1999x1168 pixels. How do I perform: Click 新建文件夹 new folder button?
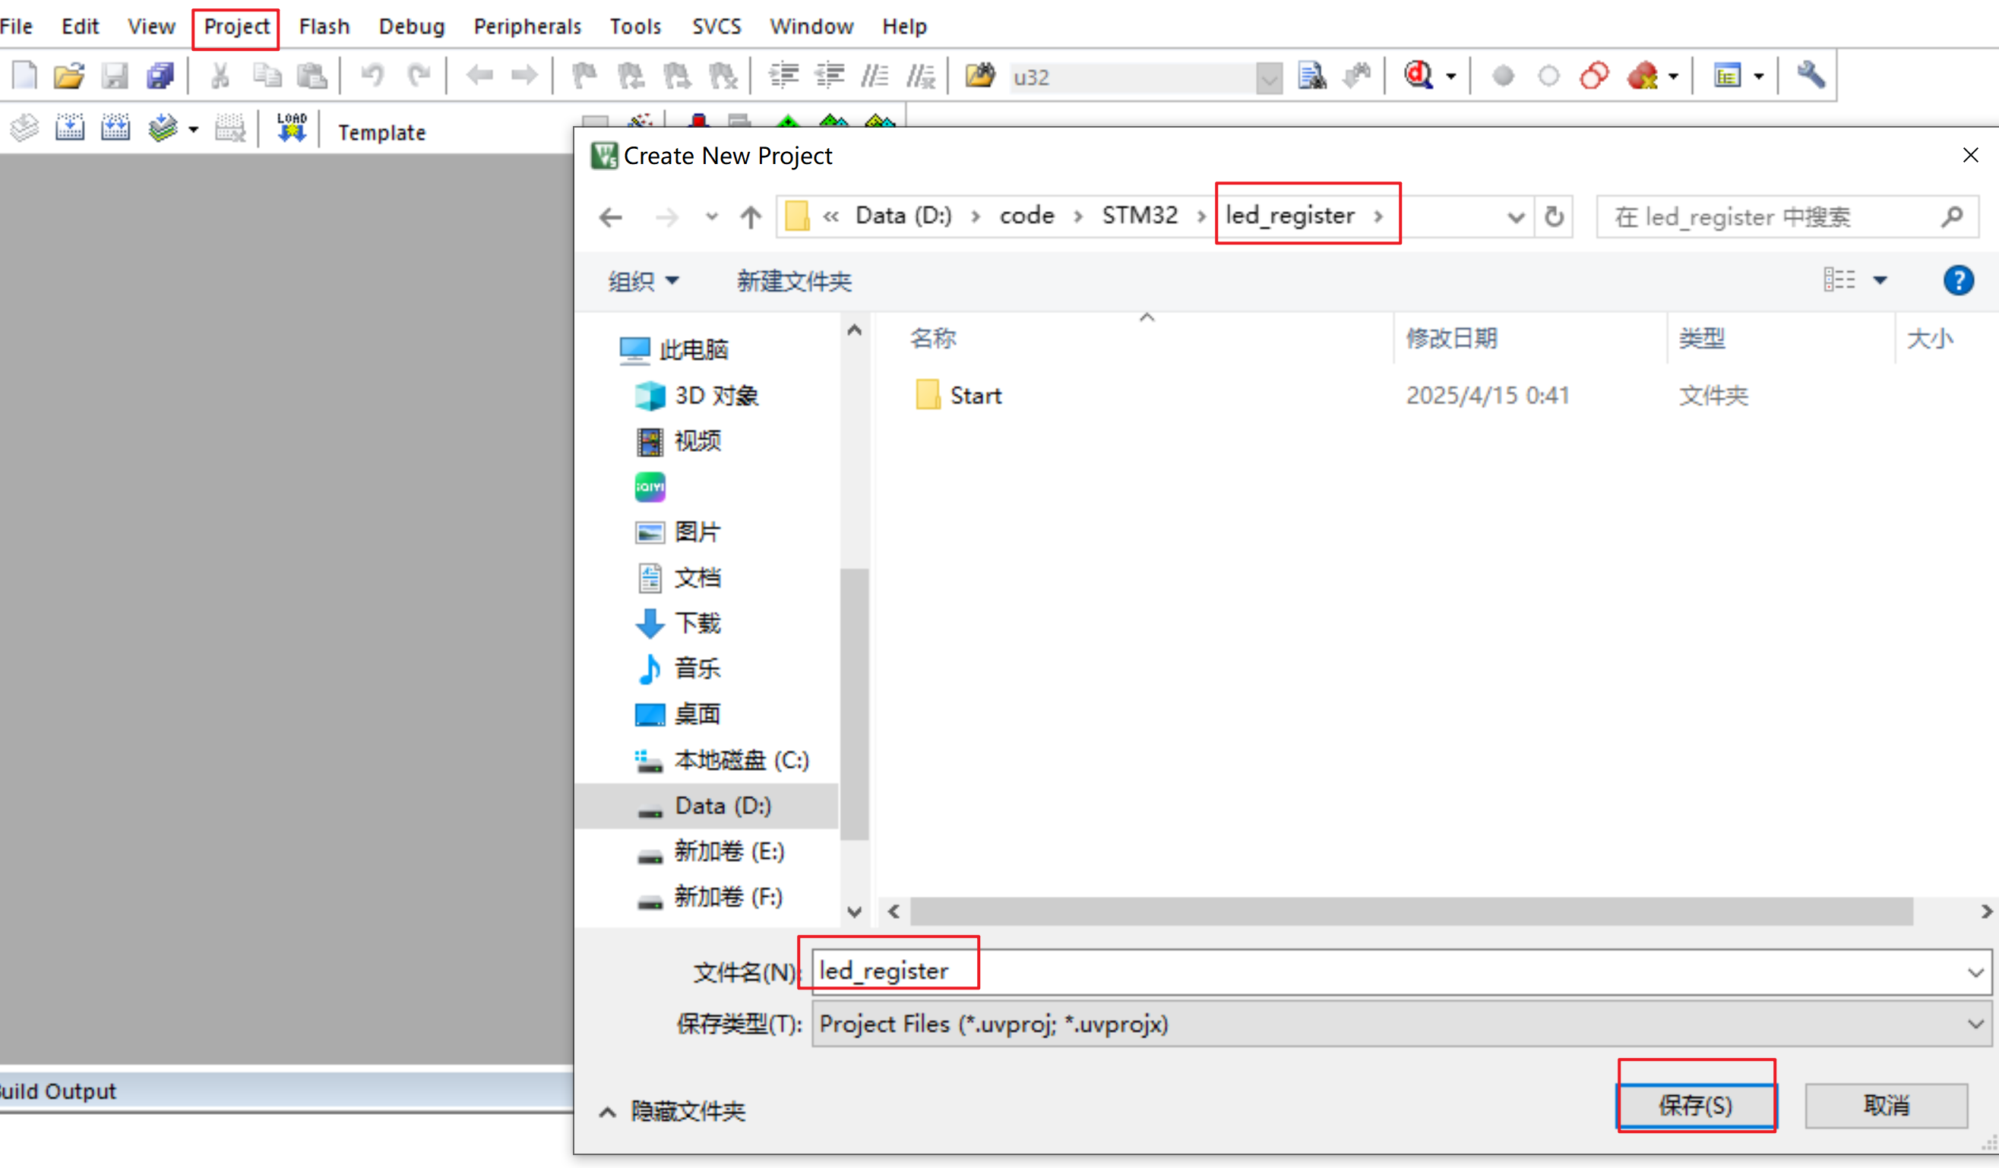(x=794, y=281)
